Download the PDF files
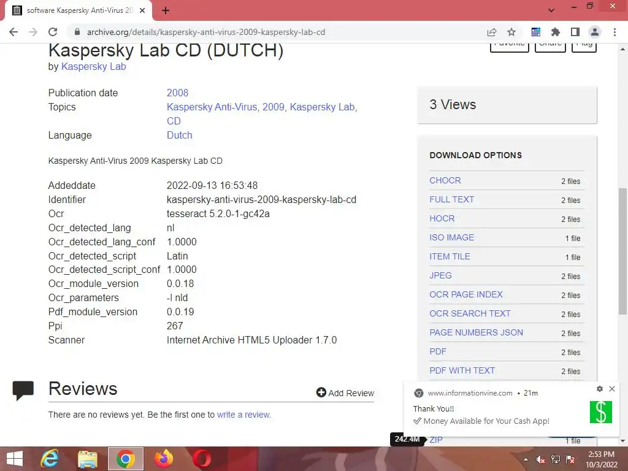 pos(438,351)
